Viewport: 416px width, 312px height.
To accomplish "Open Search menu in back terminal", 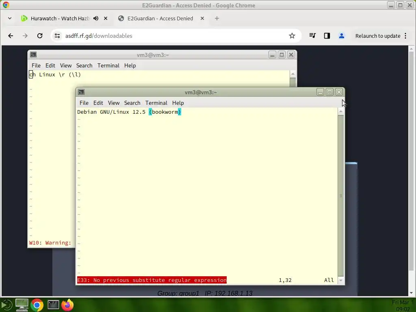I will [84, 65].
